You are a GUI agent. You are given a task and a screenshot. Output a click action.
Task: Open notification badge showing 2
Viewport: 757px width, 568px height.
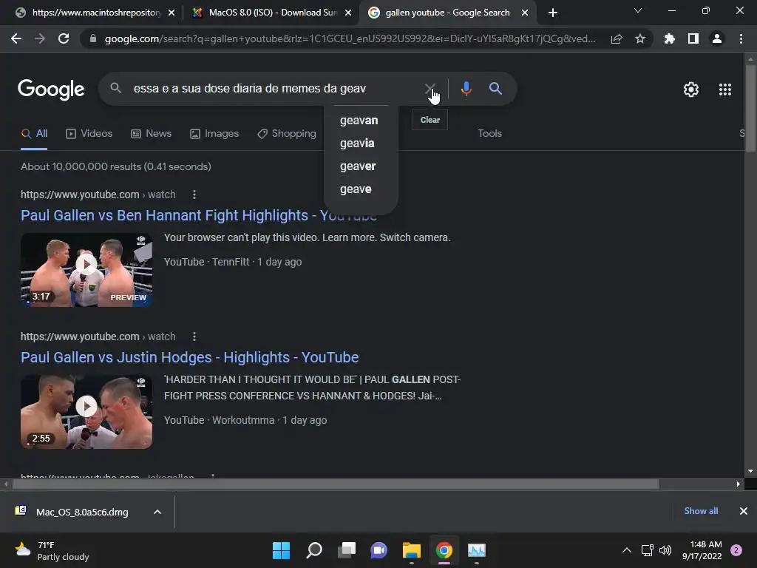[736, 550]
